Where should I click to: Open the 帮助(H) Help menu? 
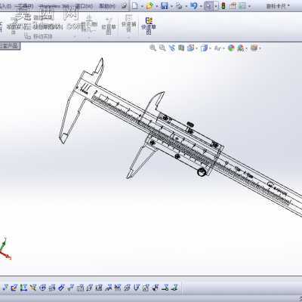[107, 5]
